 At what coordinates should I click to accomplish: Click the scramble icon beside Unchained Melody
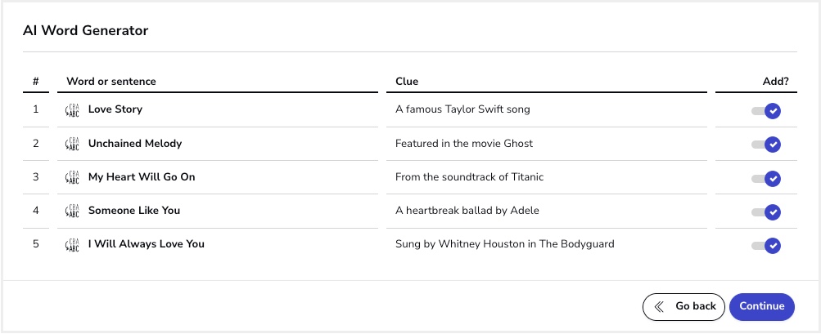[x=72, y=144]
